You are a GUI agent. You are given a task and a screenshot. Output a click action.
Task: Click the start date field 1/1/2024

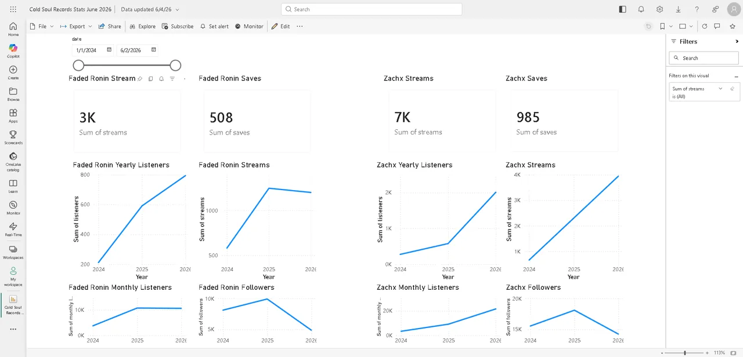pos(93,50)
